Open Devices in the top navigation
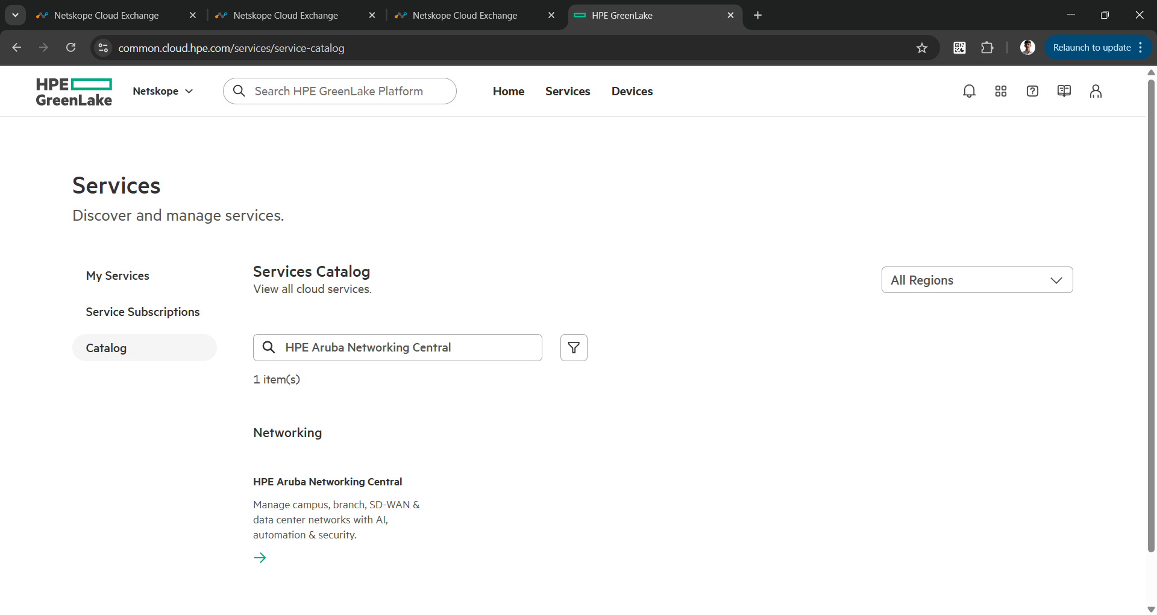The width and height of the screenshot is (1157, 615). coord(632,91)
